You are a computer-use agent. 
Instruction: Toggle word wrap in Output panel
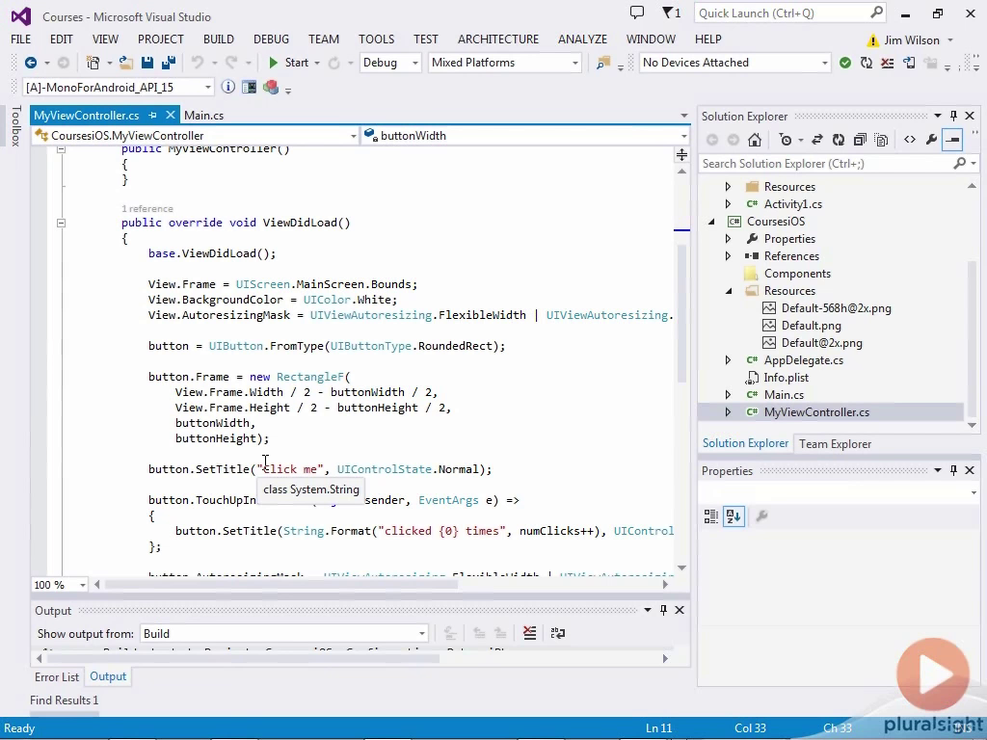558,633
